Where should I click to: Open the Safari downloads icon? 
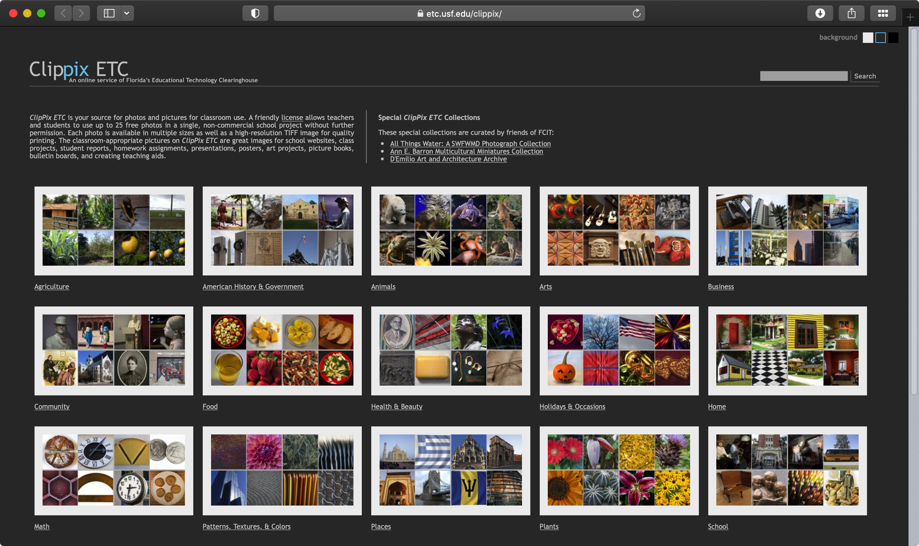tap(820, 14)
